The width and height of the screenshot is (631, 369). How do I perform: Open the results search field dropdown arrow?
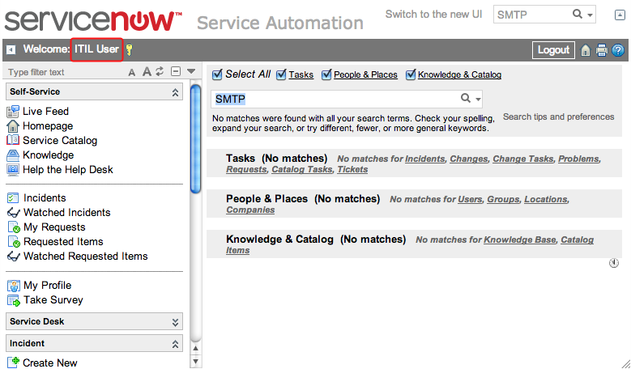click(478, 100)
